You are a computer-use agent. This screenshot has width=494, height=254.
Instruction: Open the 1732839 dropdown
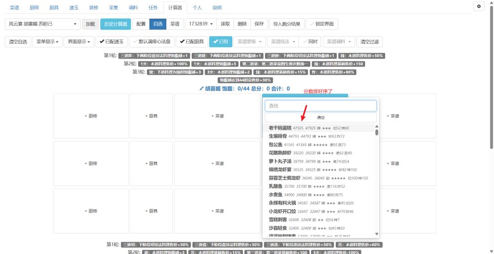coord(201,24)
